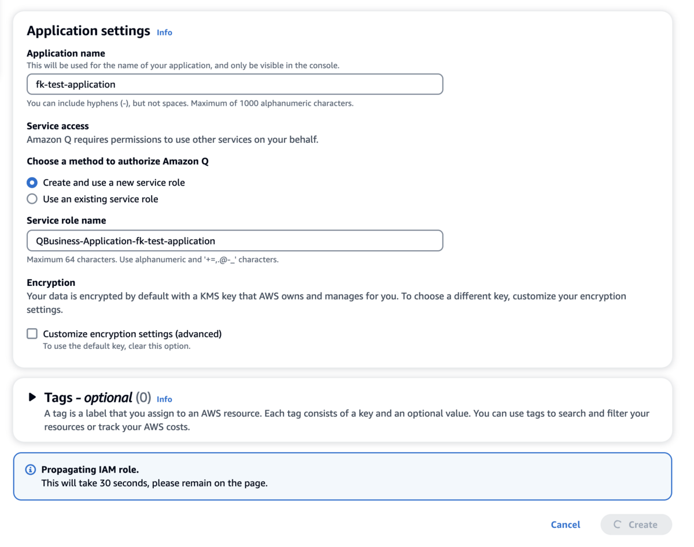Enable Customize encryption settings checkbox
The width and height of the screenshot is (694, 547).
(x=32, y=334)
